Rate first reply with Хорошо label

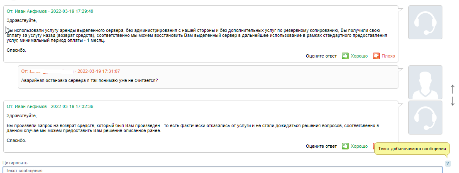coord(359,56)
